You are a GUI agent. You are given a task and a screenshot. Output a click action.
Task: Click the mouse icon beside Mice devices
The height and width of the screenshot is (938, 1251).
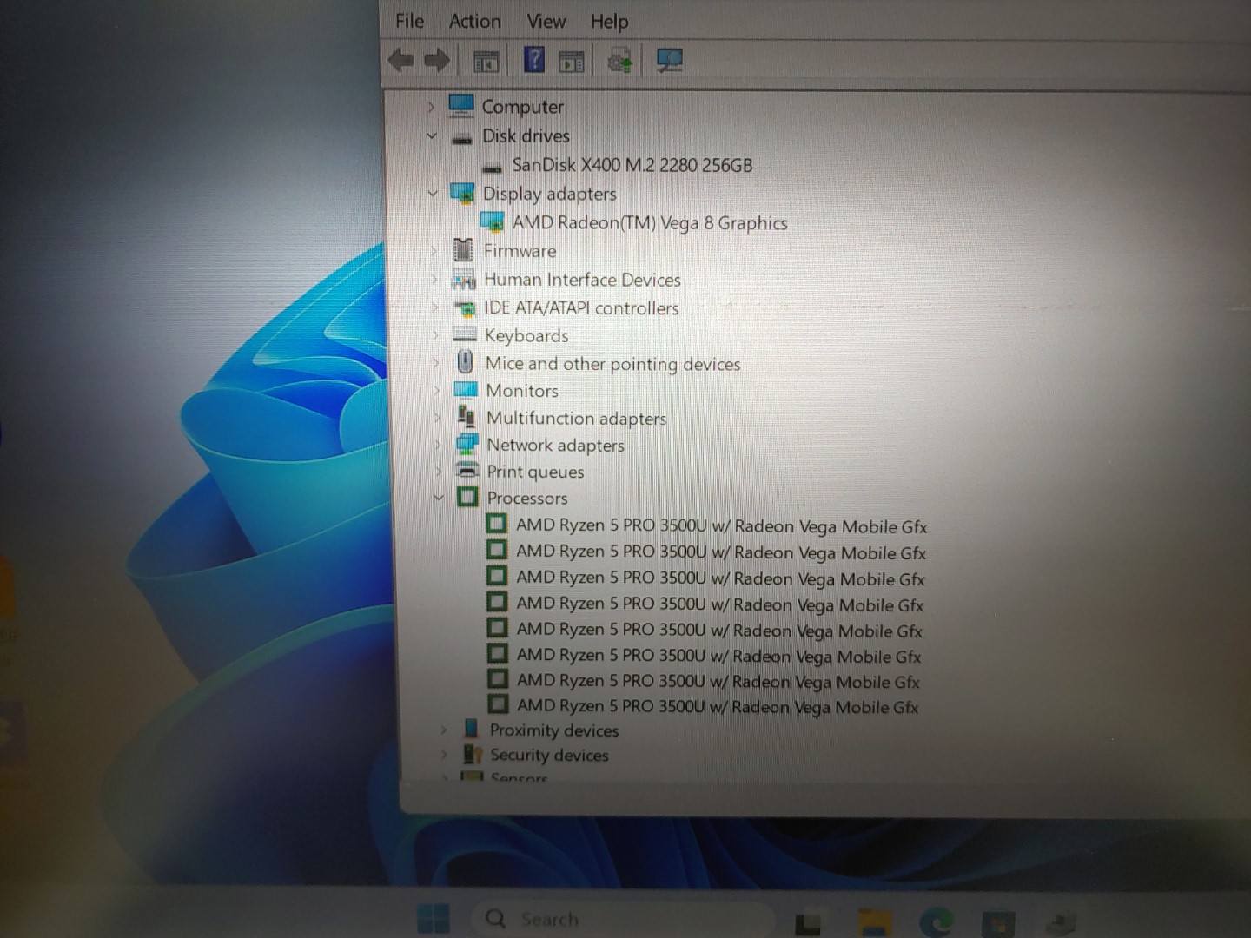pyautogui.click(x=466, y=361)
